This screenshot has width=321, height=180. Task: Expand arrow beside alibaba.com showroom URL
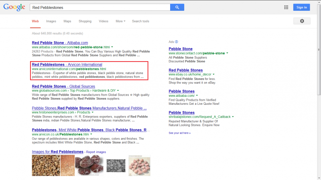[x=112, y=47]
